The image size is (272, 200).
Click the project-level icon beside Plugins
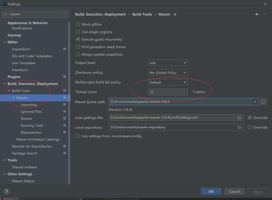click(64, 77)
